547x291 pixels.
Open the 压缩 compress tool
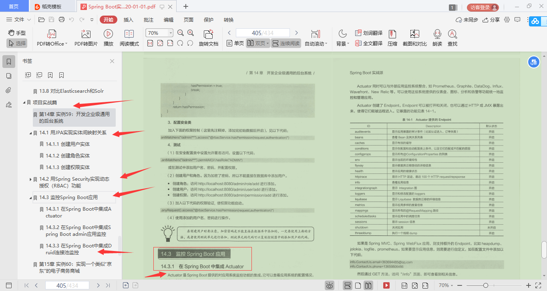(x=392, y=38)
